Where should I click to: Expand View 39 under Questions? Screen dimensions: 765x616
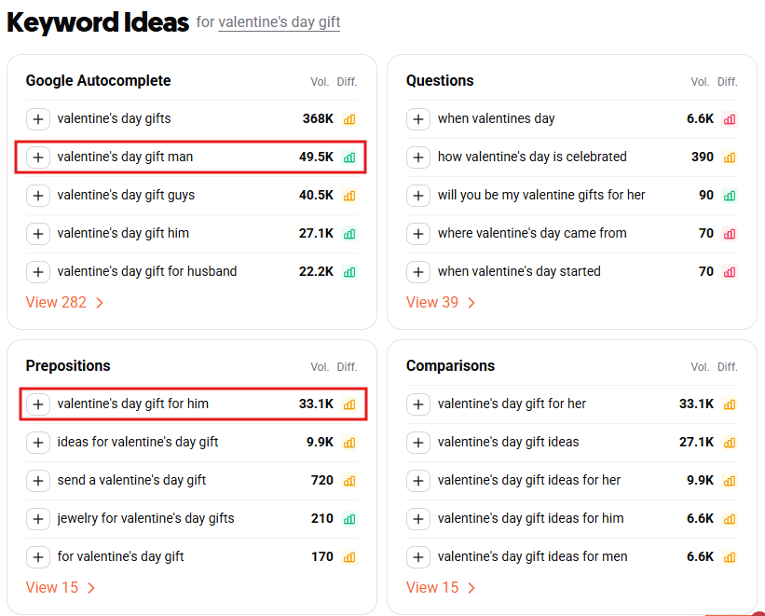click(x=441, y=302)
